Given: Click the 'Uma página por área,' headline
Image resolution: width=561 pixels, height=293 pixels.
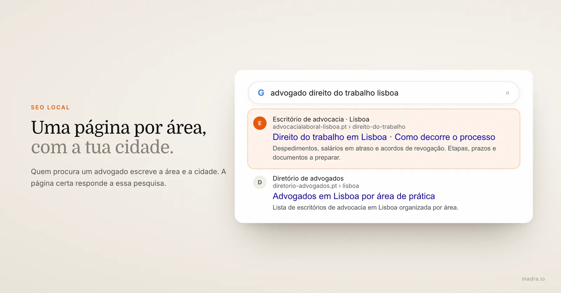Looking at the screenshot, I should click(x=119, y=127).
